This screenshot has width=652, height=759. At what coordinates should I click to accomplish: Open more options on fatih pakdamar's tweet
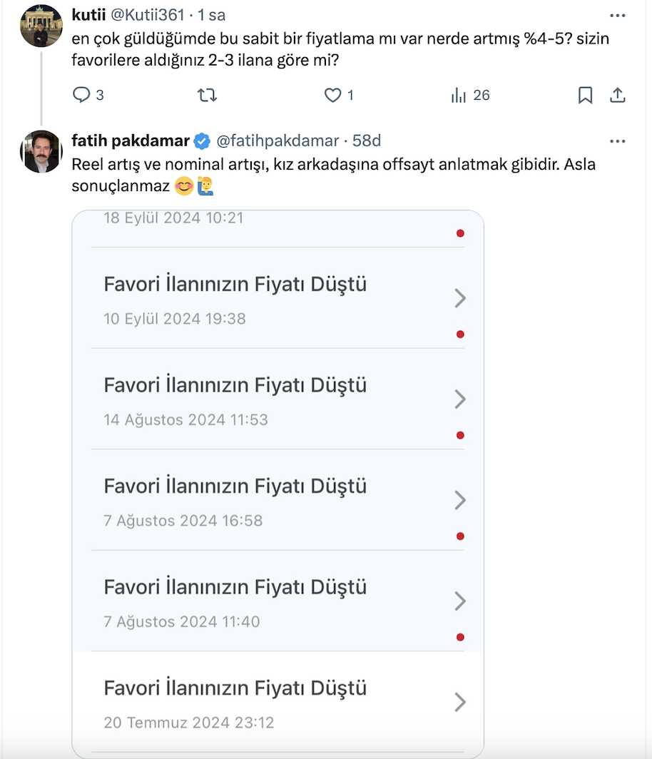point(617,141)
